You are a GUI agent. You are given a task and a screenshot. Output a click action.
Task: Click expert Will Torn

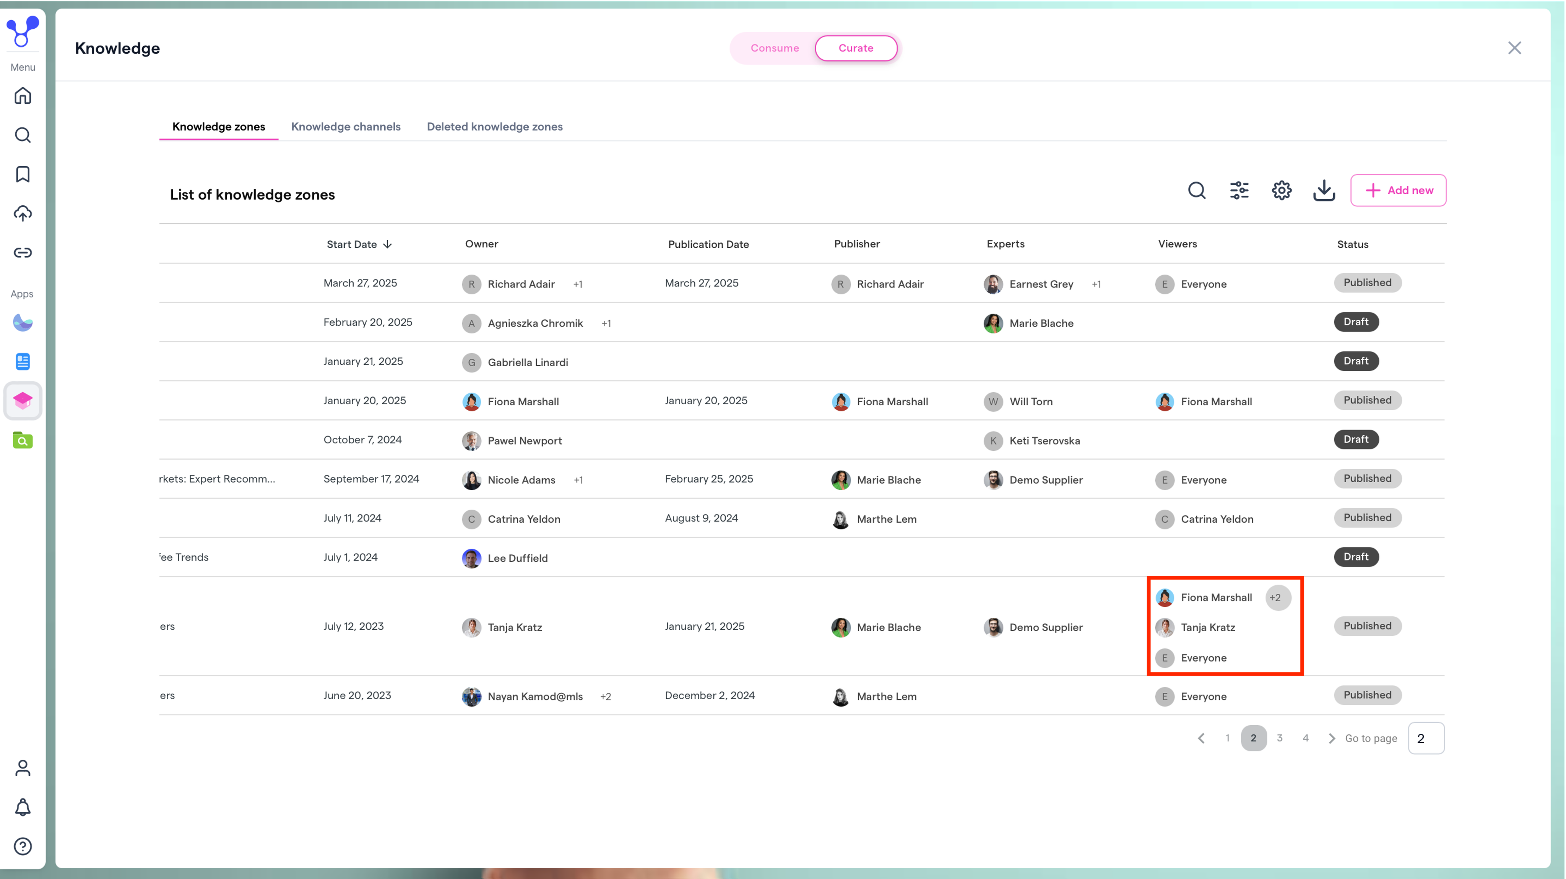[1018, 402]
